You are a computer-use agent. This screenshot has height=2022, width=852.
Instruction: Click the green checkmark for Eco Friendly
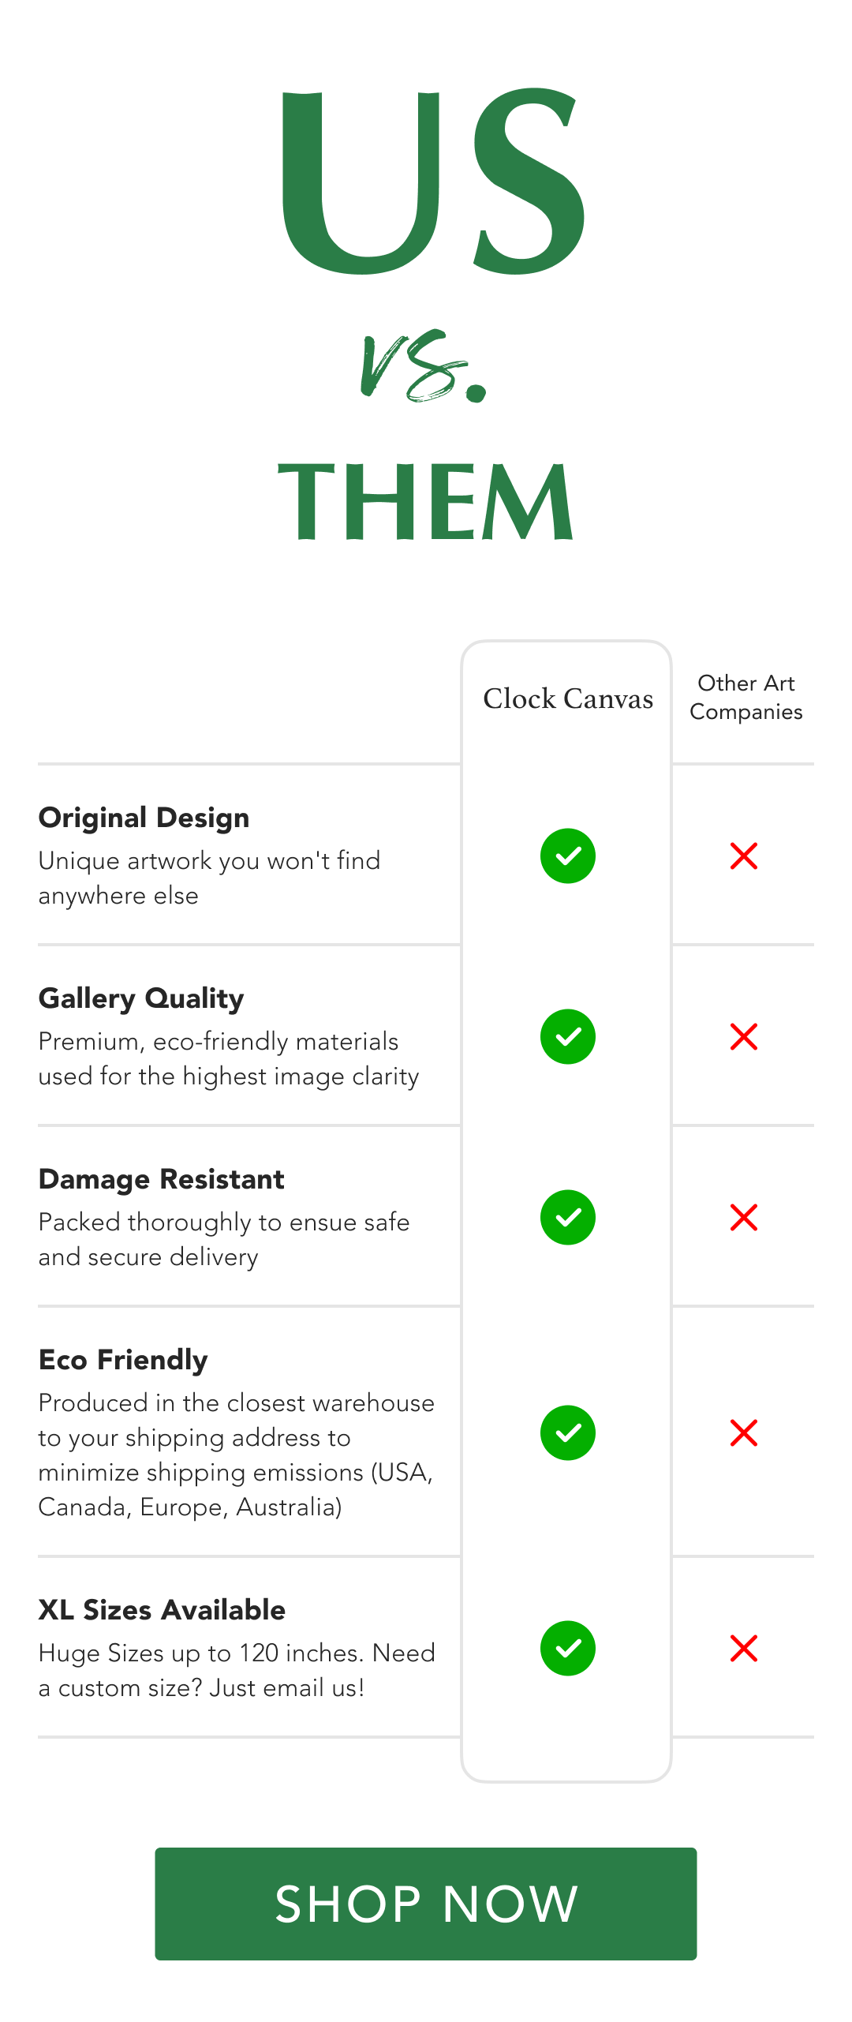[567, 1433]
